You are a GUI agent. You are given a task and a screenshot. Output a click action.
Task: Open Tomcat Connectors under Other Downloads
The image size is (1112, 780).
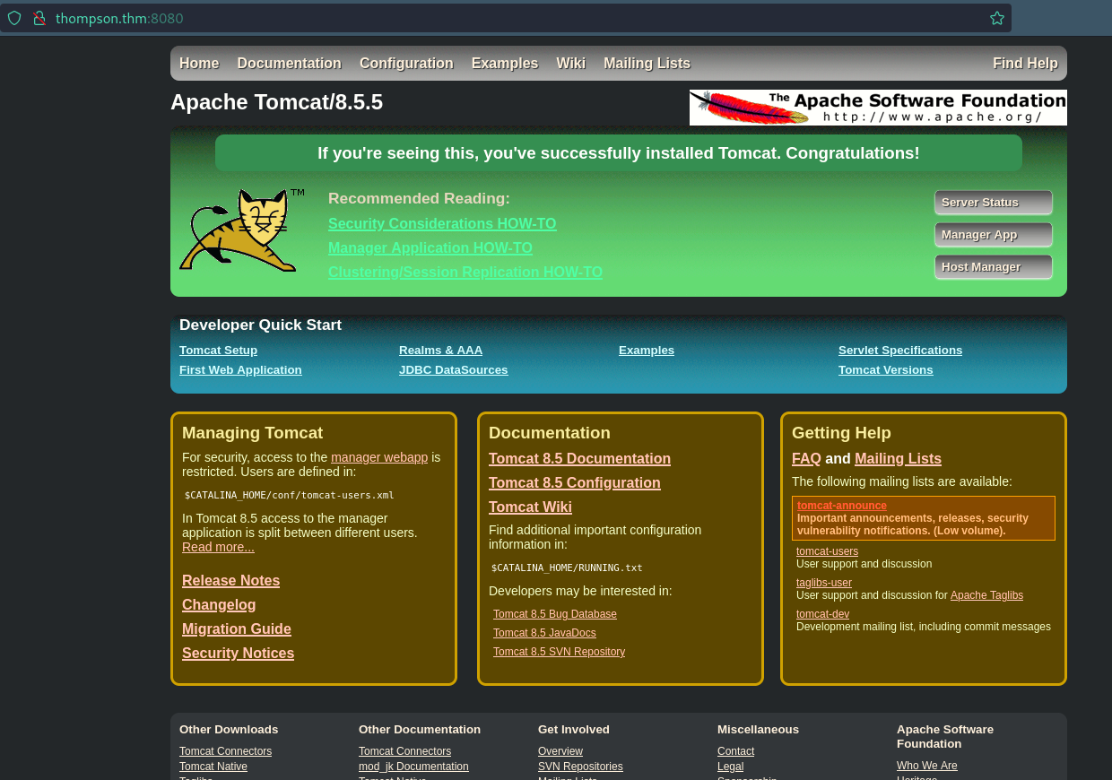pyautogui.click(x=225, y=751)
